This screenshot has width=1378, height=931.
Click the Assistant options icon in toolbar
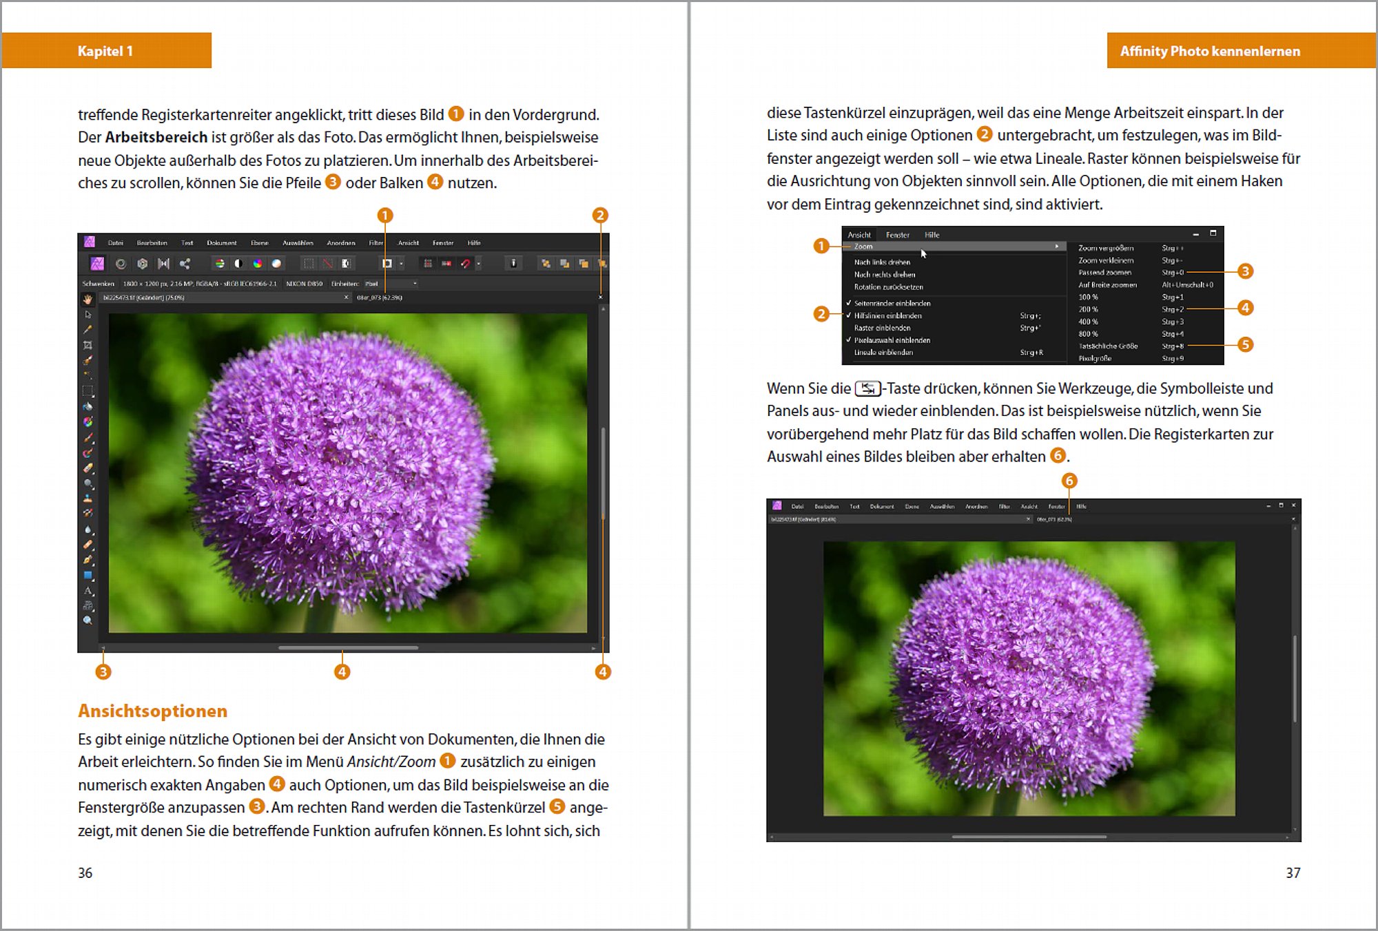point(513,263)
